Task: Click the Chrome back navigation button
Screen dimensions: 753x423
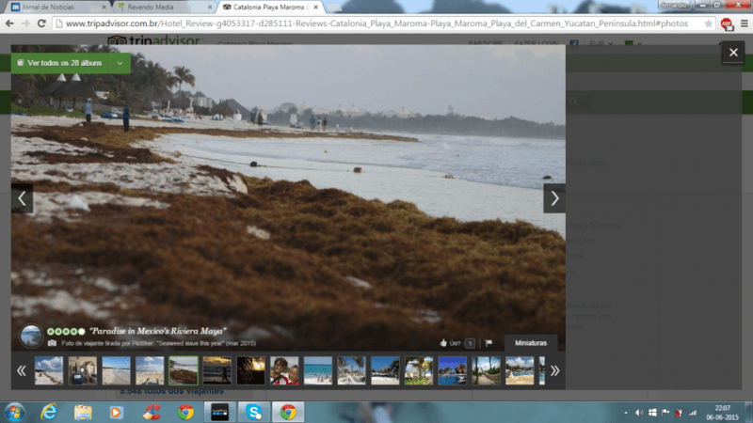Action: (9, 23)
